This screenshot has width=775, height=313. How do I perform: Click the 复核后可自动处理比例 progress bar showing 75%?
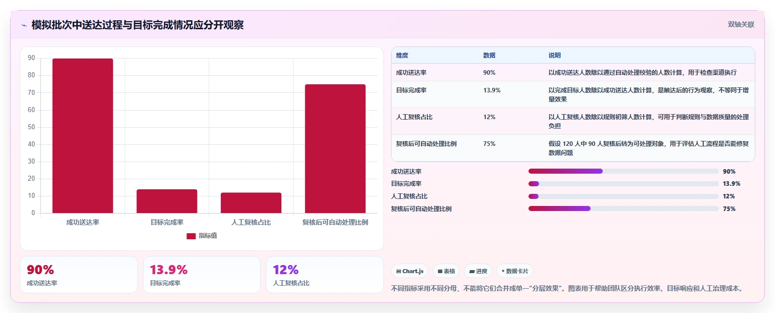(x=623, y=208)
